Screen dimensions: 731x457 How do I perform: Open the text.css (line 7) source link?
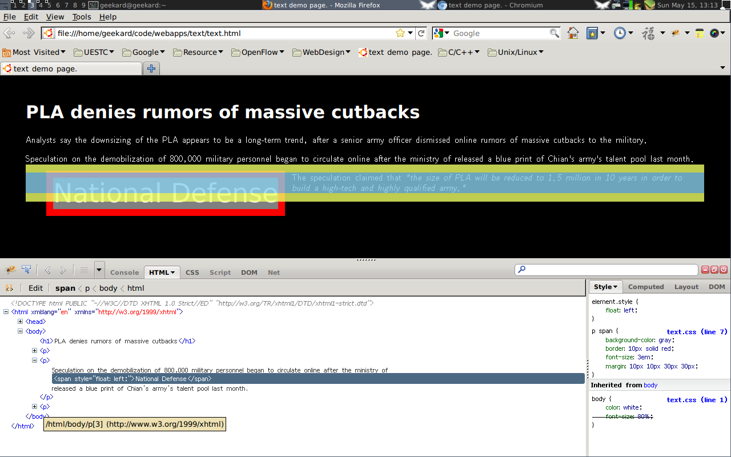[697, 331]
